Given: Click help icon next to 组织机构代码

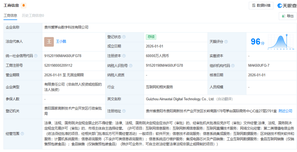Looking at the screenshot, I should click(x=233, y=66).
